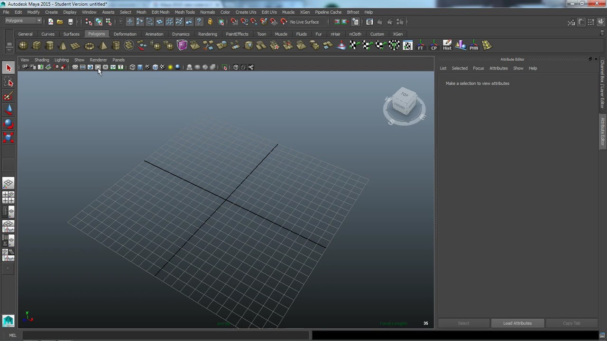Create a polygon cone from shelf

[x=63, y=45]
